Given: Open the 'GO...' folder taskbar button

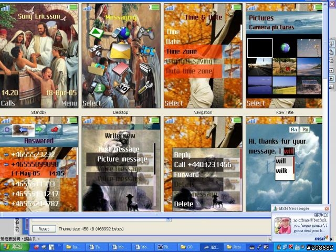Looking at the screenshot, I should [x=188, y=247].
